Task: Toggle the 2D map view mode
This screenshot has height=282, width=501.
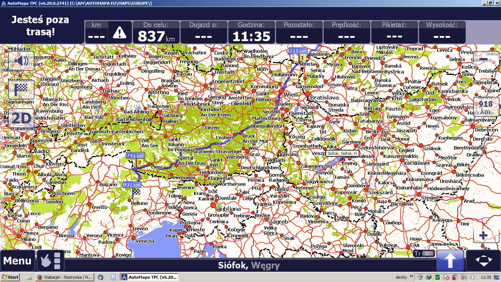Action: pos(21,118)
